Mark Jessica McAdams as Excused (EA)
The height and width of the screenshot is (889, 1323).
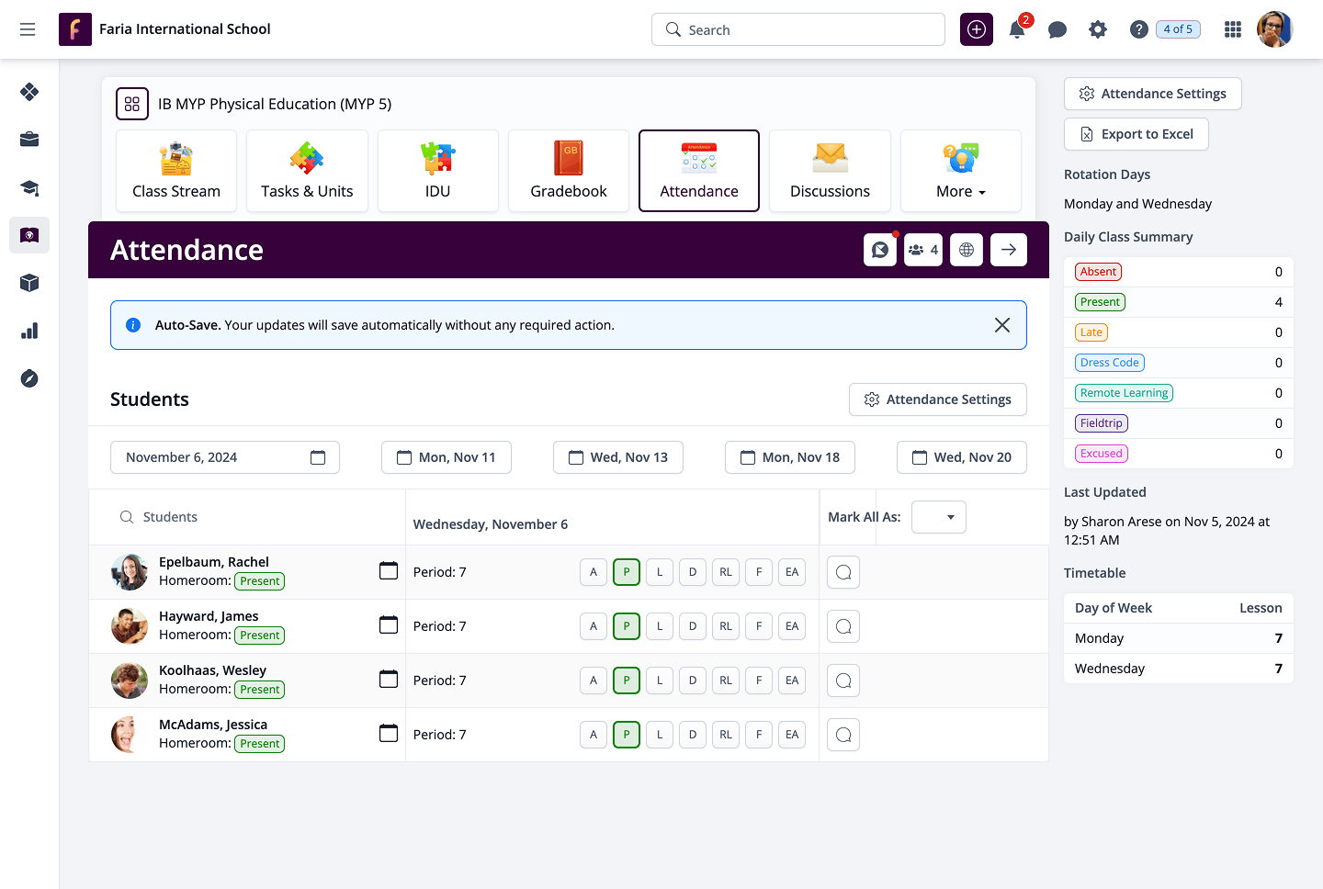(792, 735)
